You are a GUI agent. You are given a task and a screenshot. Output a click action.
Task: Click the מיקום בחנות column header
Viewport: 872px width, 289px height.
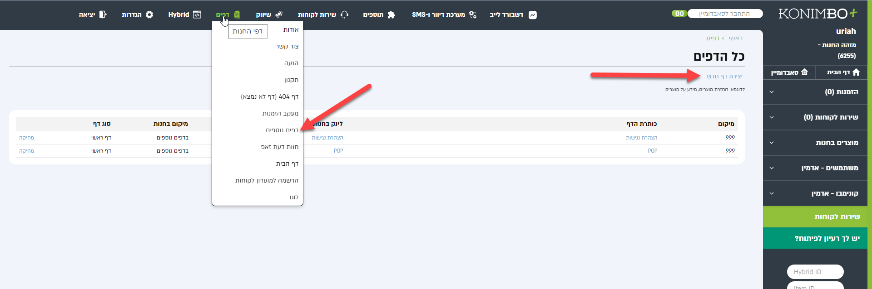tap(171, 124)
